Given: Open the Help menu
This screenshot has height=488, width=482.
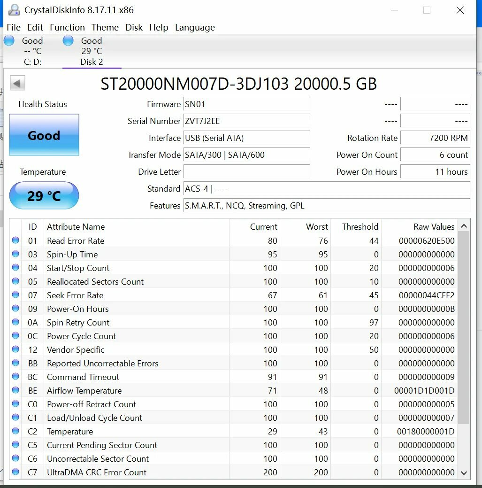Looking at the screenshot, I should (x=159, y=27).
